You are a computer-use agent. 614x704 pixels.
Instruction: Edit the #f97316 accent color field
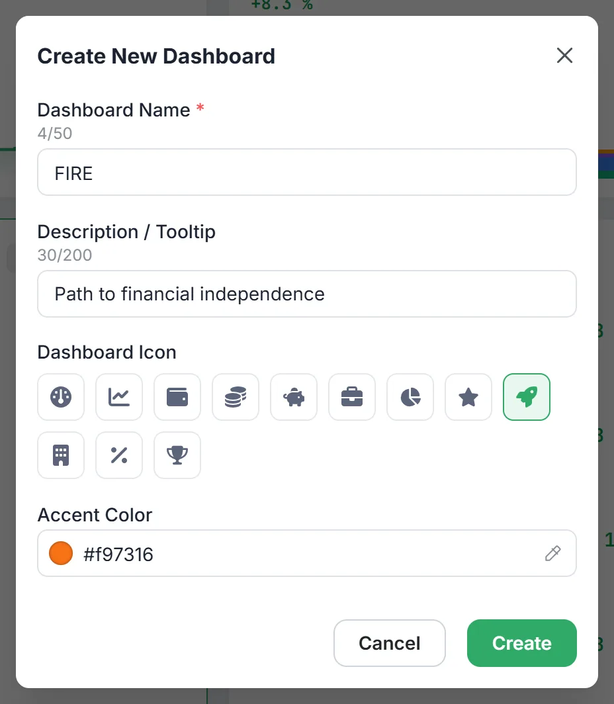point(307,553)
